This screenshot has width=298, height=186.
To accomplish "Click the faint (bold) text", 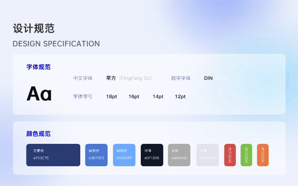I will 223,78.
